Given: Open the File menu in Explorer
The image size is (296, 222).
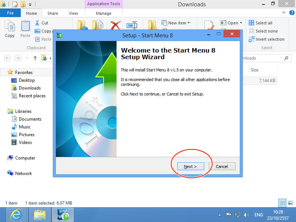Looking at the screenshot, I should 10,13.
